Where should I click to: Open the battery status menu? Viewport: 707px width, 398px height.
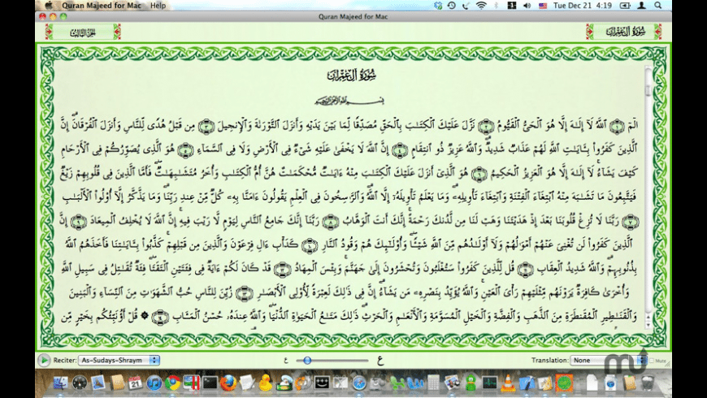pos(625,6)
